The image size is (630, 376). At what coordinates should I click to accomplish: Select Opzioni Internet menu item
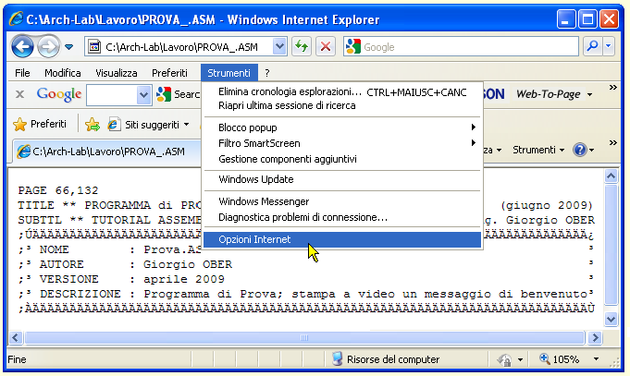pos(342,239)
